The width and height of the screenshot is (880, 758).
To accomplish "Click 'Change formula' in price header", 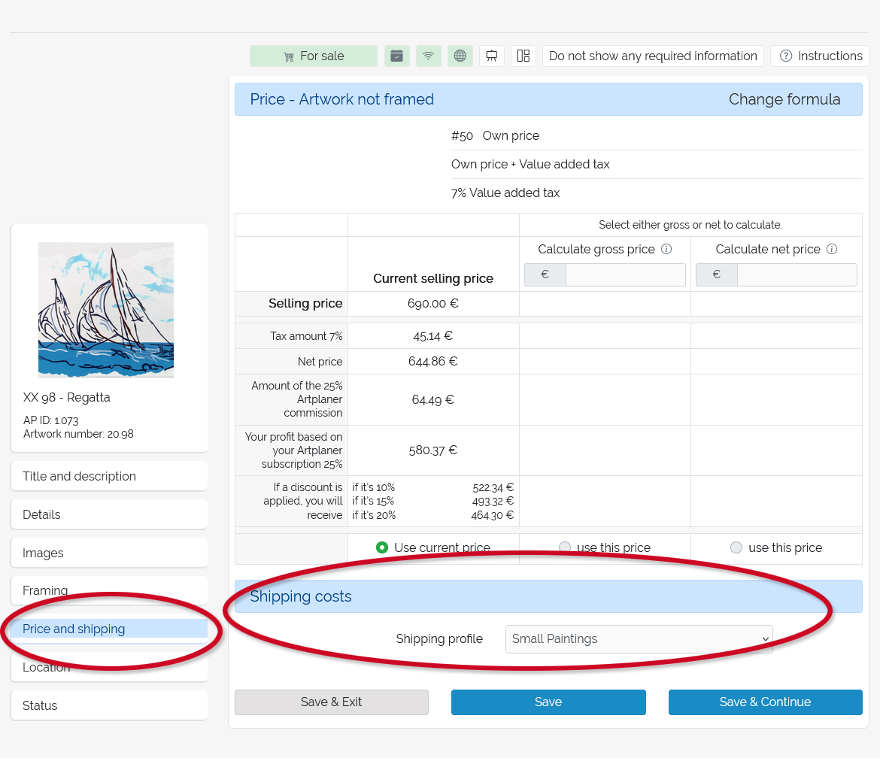I will (x=784, y=99).
